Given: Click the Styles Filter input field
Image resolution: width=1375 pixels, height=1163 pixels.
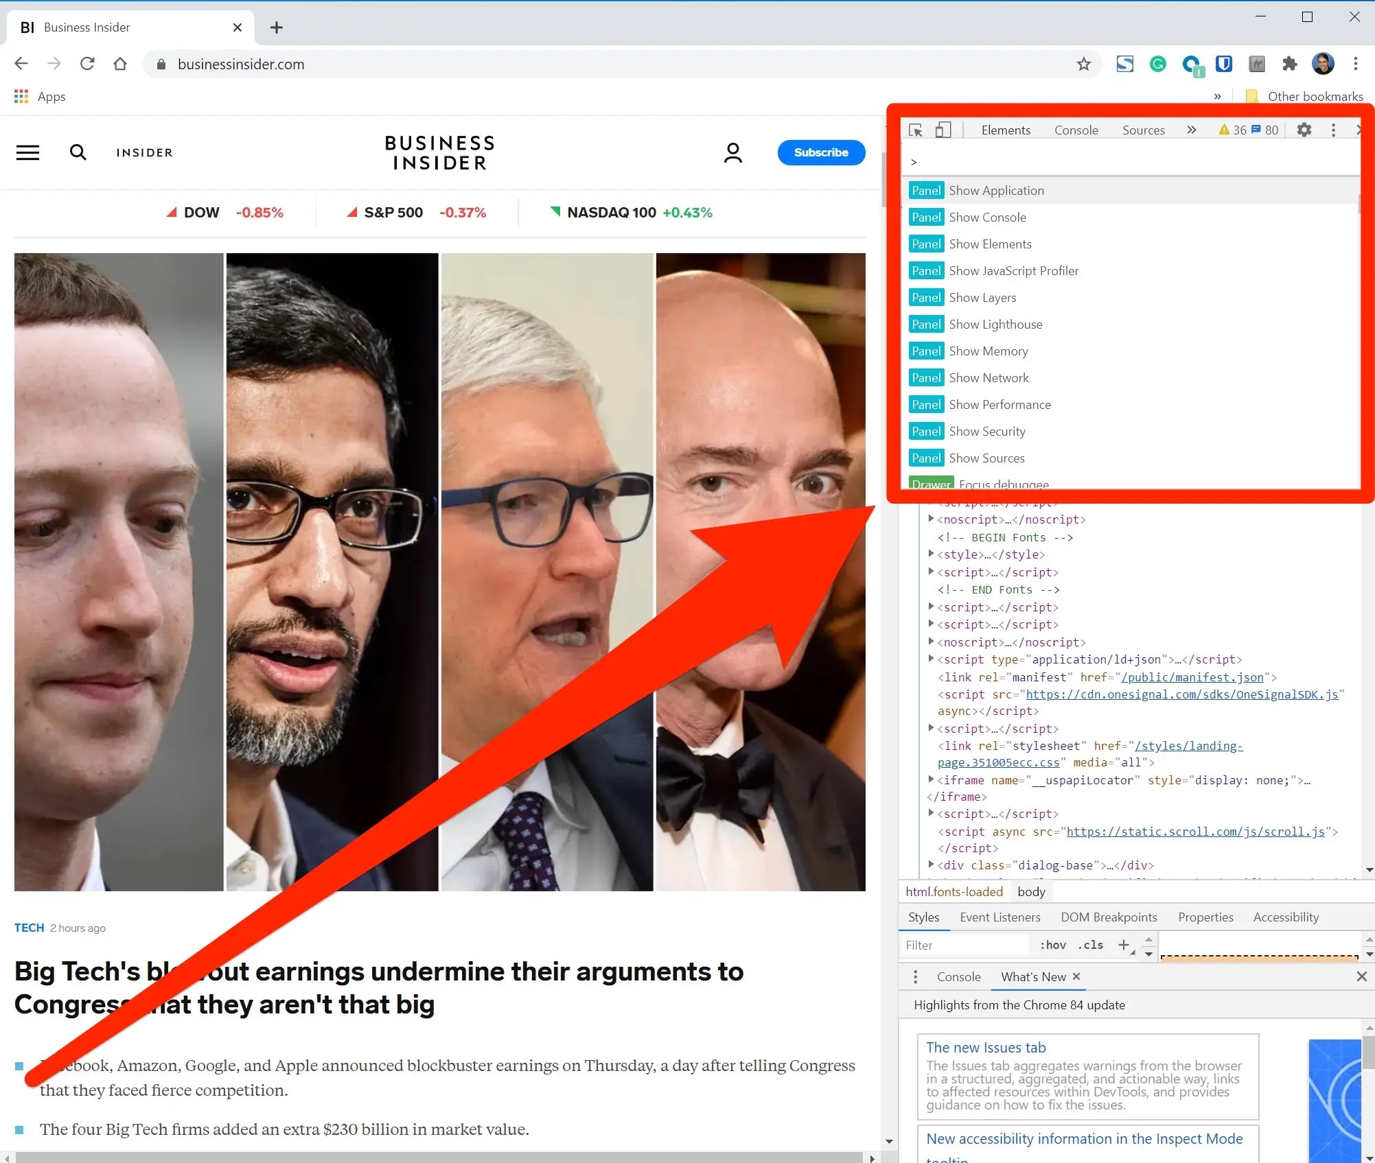Looking at the screenshot, I should point(964,945).
